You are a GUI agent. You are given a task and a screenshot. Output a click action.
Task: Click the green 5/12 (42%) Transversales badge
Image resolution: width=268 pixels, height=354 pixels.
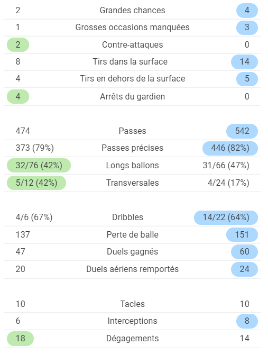click(x=36, y=183)
